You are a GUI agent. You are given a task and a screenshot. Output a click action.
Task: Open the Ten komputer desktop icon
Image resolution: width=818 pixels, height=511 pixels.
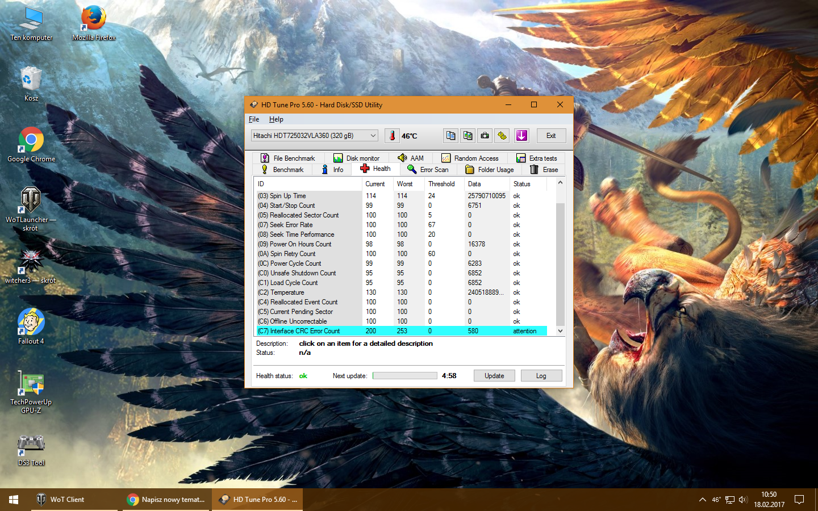click(x=31, y=24)
